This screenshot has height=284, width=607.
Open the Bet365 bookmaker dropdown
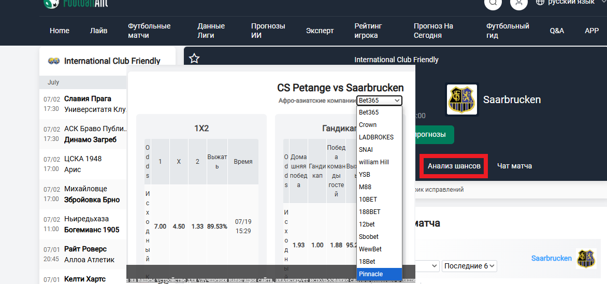pyautogui.click(x=379, y=101)
